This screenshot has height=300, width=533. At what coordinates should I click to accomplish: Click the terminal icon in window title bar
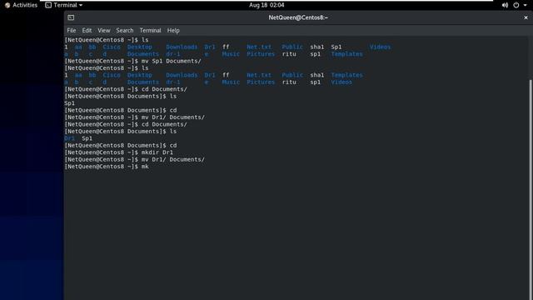pyautogui.click(x=71, y=17)
